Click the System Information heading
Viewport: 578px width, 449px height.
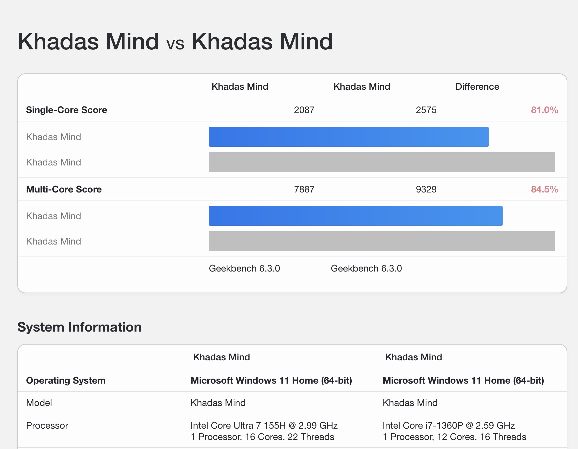coord(79,327)
